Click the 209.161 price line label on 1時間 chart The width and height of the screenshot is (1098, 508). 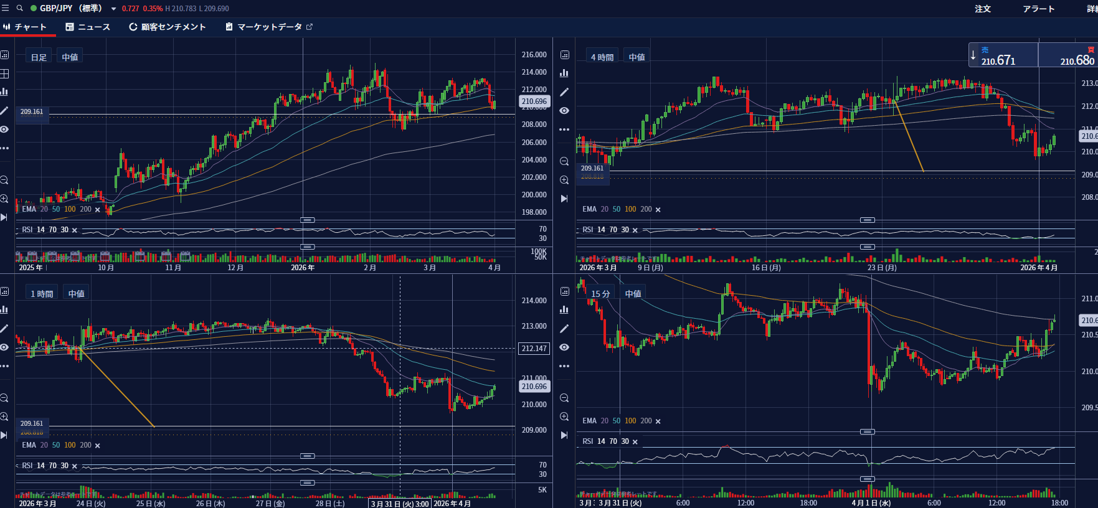[x=32, y=423]
